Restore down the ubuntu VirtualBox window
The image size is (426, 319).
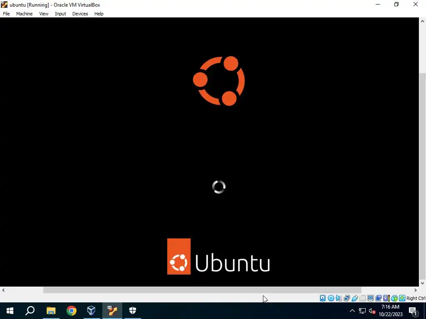click(x=396, y=4)
